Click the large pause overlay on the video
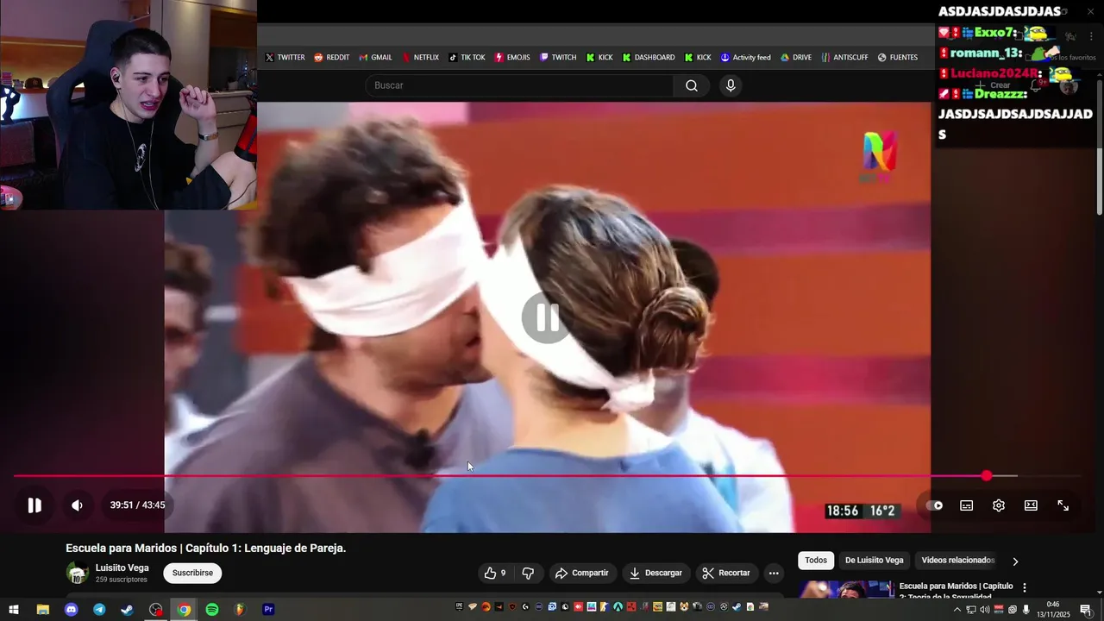This screenshot has width=1104, height=621. tap(546, 318)
